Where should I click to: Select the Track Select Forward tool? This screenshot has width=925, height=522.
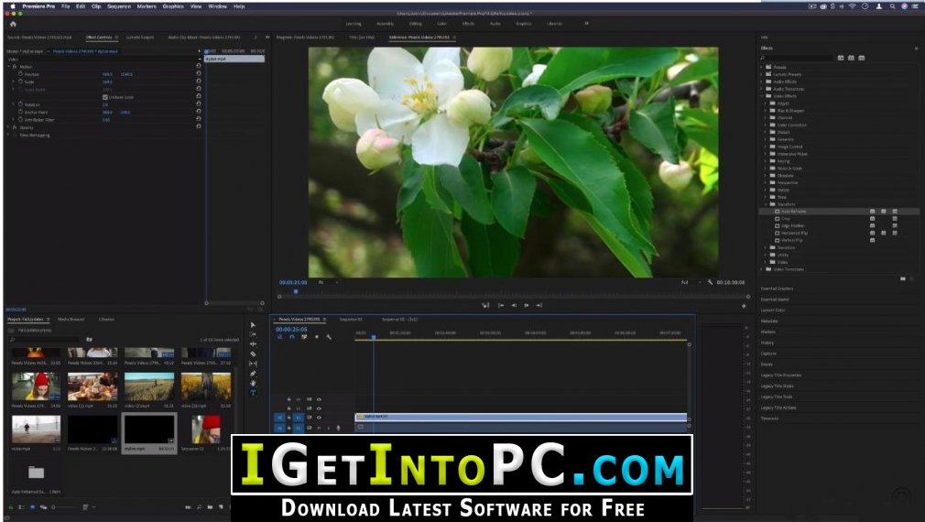[x=253, y=334]
